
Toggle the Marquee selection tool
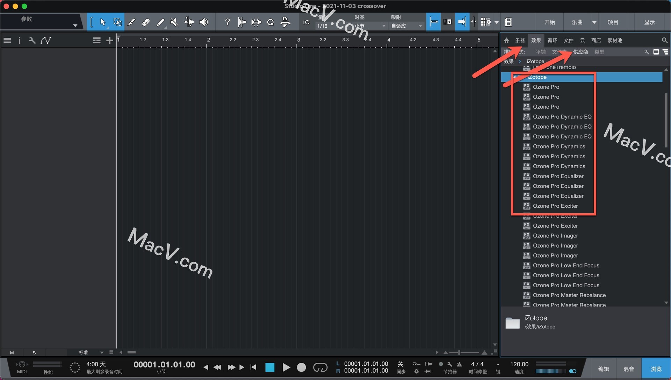tap(117, 22)
